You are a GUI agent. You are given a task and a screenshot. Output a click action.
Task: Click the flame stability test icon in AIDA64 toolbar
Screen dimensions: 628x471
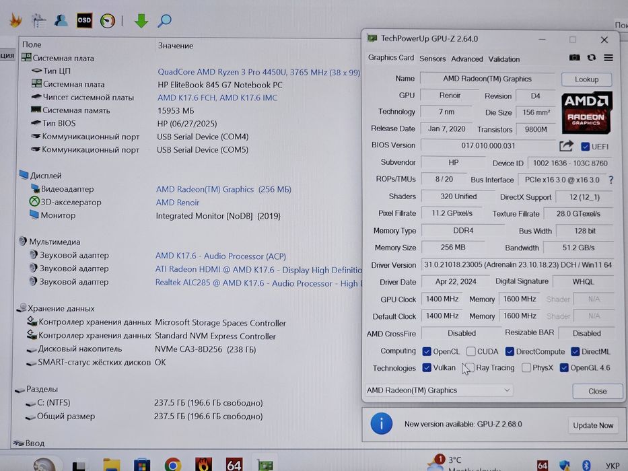15,20
